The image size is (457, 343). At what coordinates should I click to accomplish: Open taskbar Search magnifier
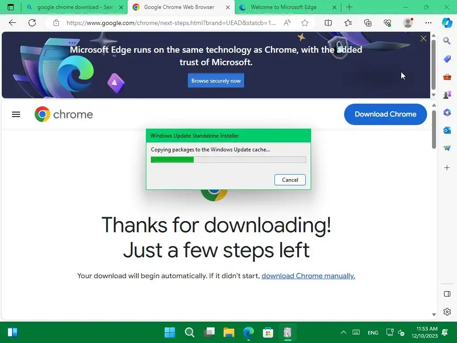(x=189, y=332)
